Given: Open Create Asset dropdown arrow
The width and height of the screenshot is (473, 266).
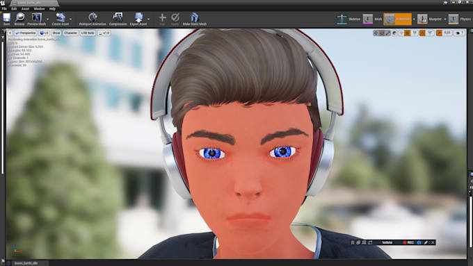Looking at the screenshot, I should (x=70, y=19).
